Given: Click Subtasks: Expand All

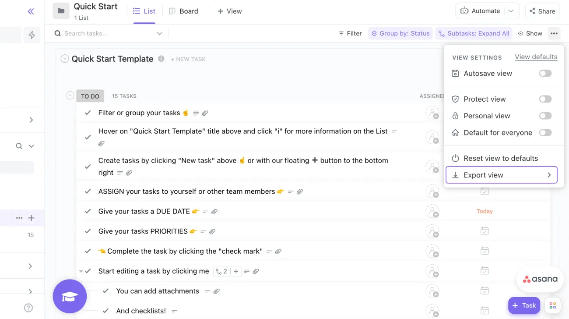Looking at the screenshot, I should point(474,33).
